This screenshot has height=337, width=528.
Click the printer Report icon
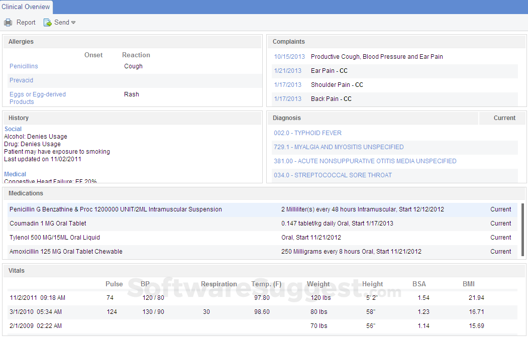tap(8, 23)
